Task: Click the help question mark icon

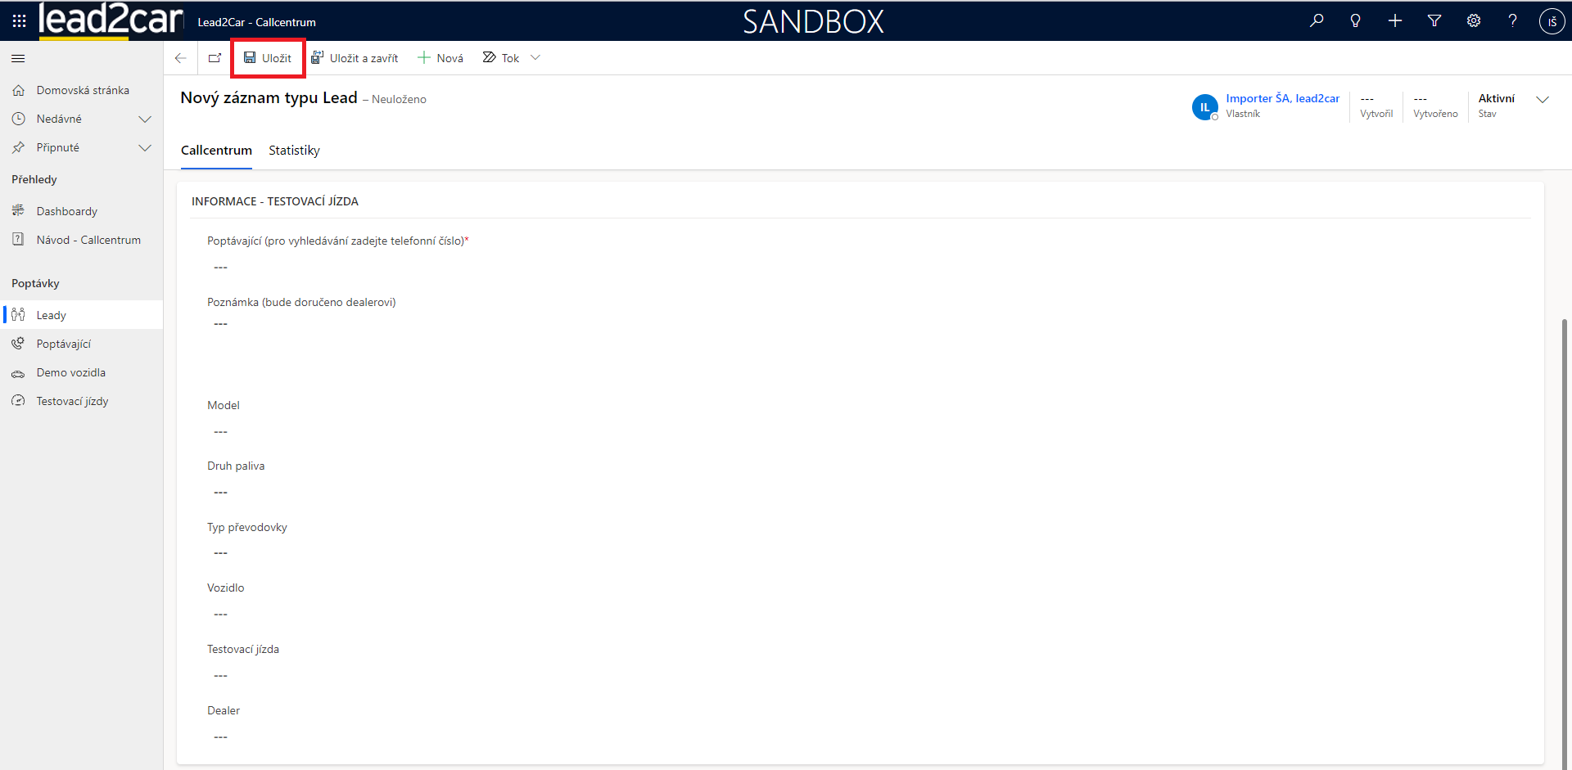Action: [1512, 21]
